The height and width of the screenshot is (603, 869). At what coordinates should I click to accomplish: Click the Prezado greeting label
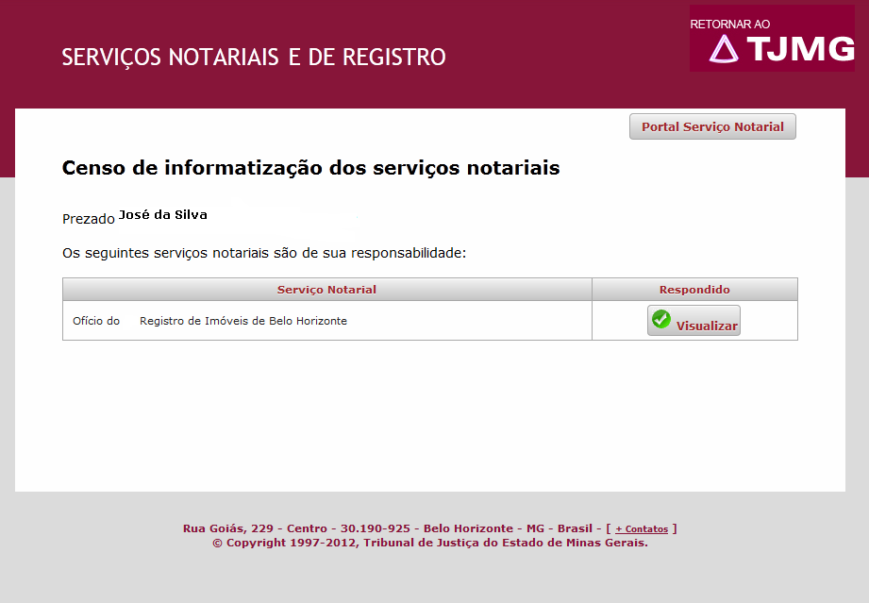(88, 219)
